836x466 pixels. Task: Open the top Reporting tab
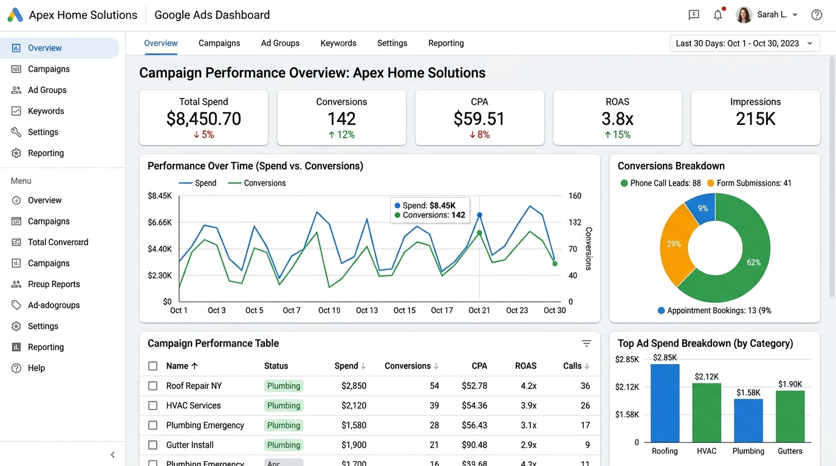point(446,43)
